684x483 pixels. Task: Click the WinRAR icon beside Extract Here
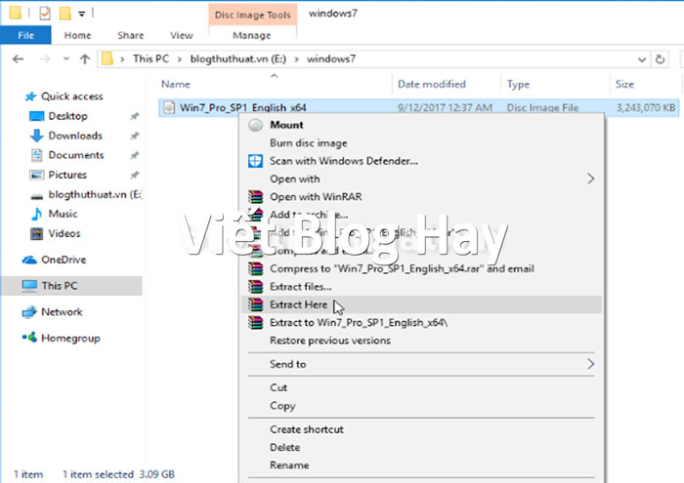(256, 304)
